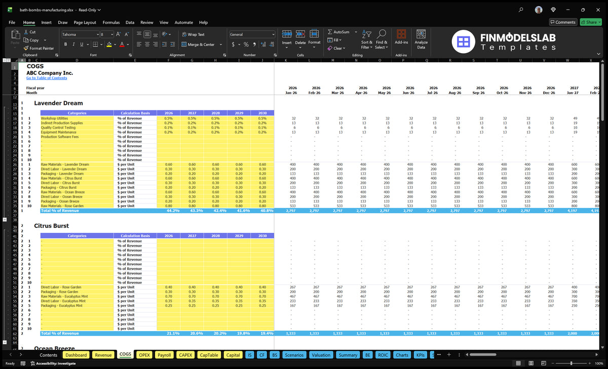Open the Tahoma font name dropdown
The width and height of the screenshot is (608, 369).
[97, 34]
